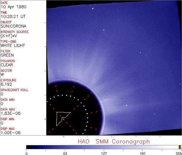Click the yellow-blue stripe at color bar end
The image size is (182, 155).
180,147
